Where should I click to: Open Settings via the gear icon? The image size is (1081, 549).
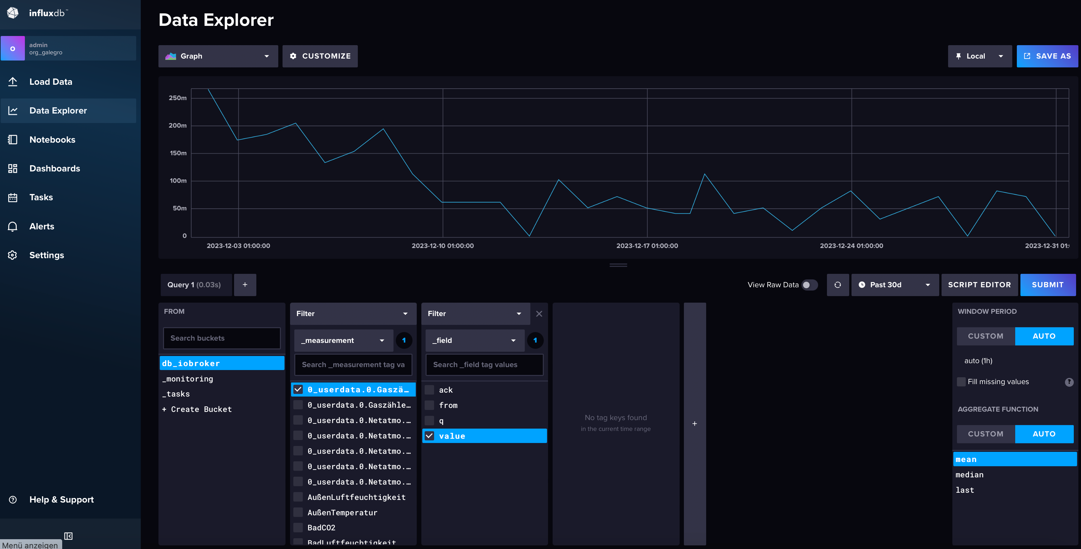pos(12,255)
